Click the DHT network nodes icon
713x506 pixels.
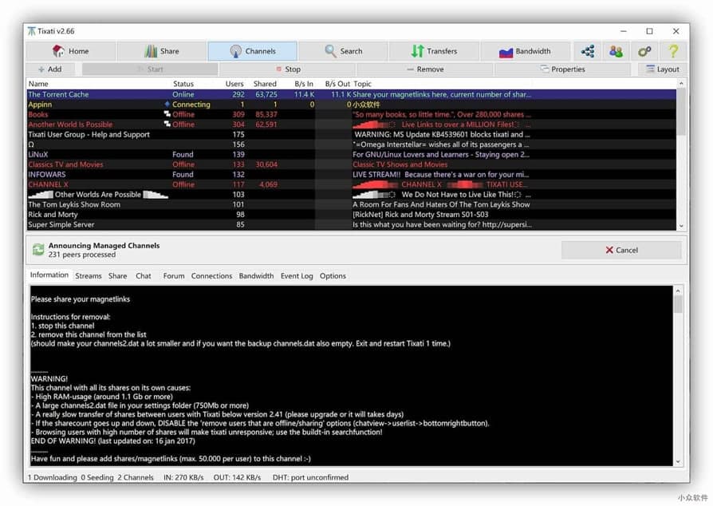coord(588,51)
